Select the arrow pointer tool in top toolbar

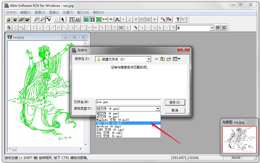[63, 20]
